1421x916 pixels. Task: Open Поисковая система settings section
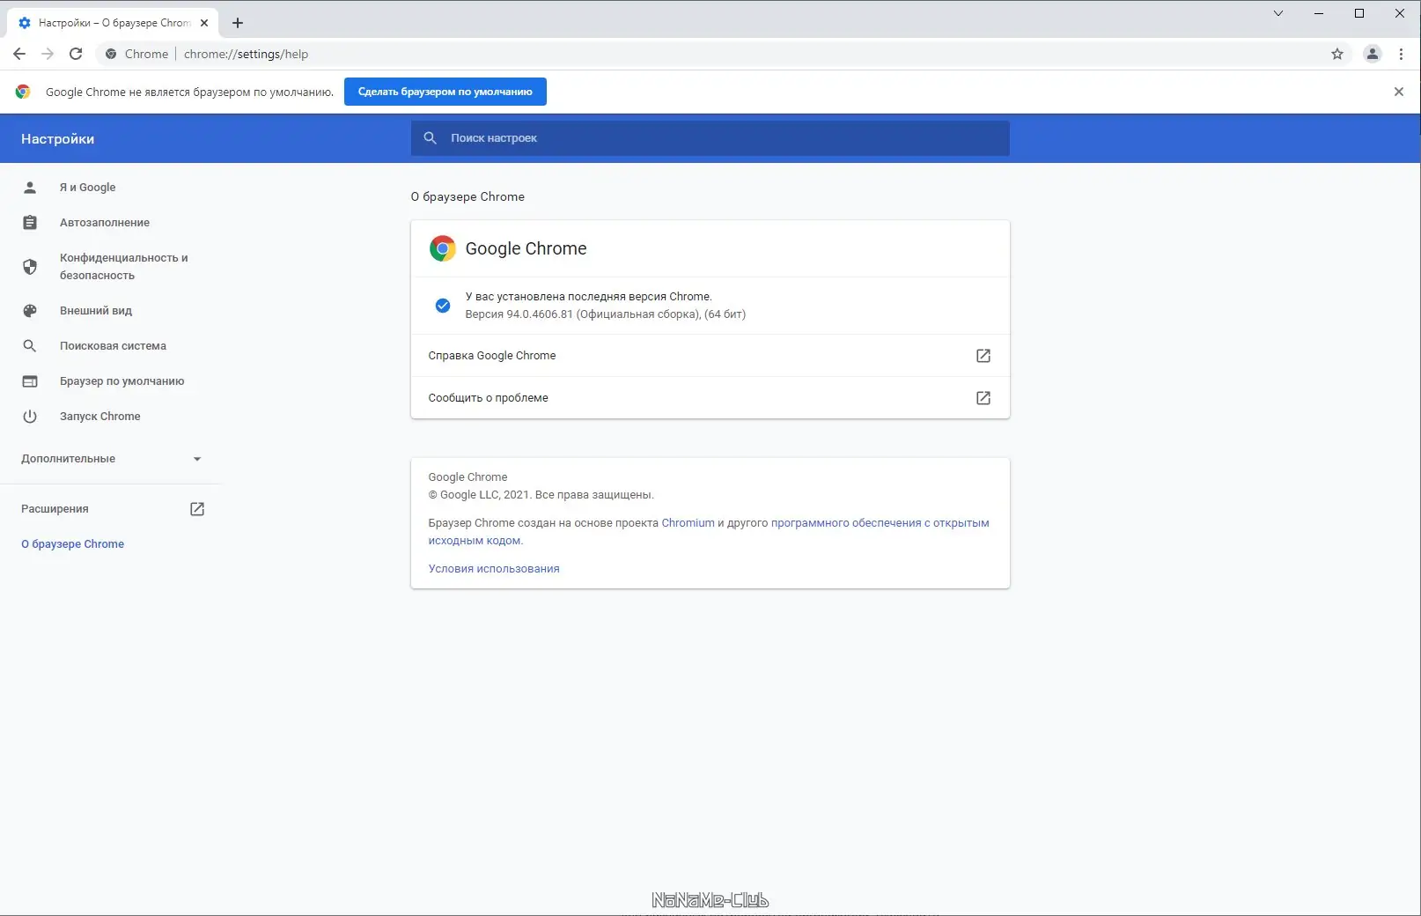click(113, 346)
